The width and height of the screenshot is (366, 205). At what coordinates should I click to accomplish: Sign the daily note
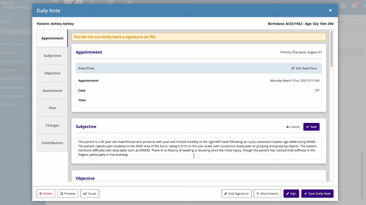(291, 194)
